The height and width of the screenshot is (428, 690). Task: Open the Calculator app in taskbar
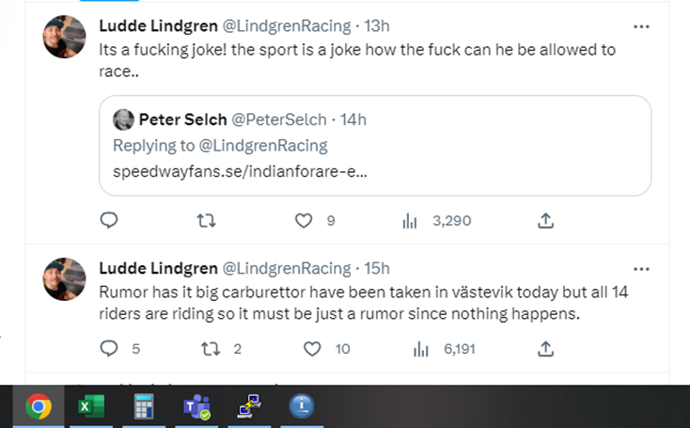[144, 406]
